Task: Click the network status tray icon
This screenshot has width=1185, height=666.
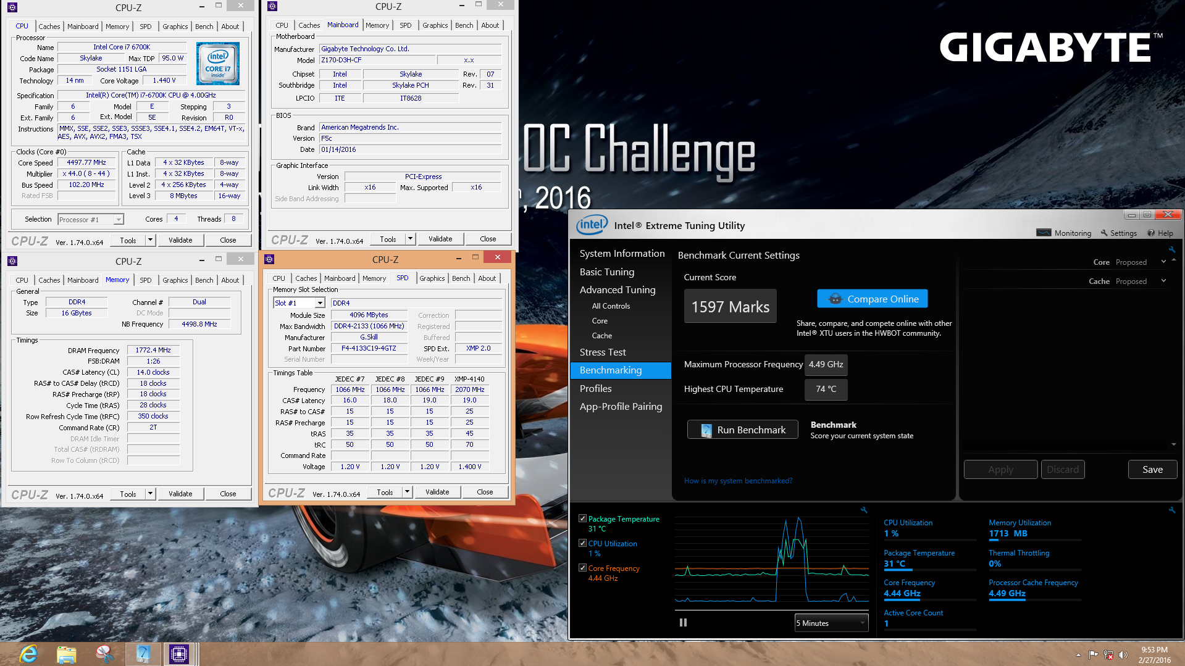Action: point(1108,655)
